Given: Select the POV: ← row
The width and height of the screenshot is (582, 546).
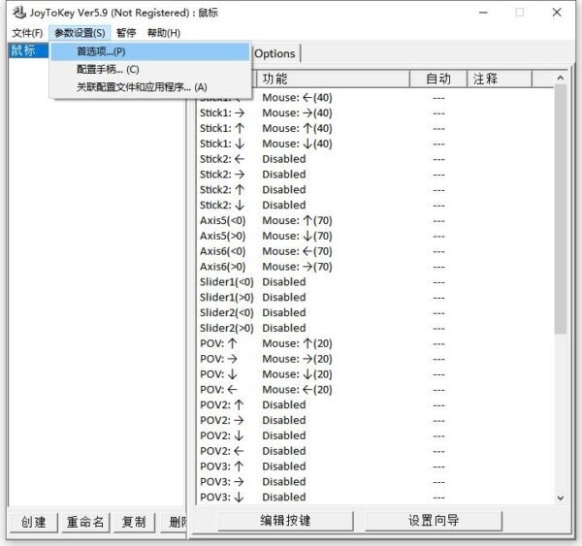Looking at the screenshot, I should [374, 390].
